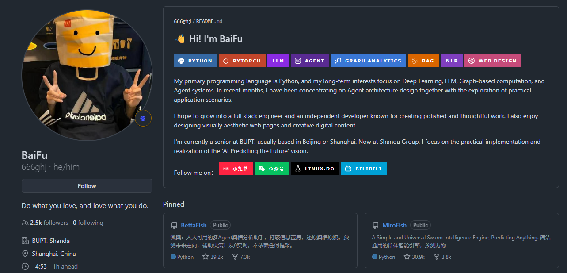Open MiroFish forks 3.8k
Viewport: 567px width, 273px height.
442,257
